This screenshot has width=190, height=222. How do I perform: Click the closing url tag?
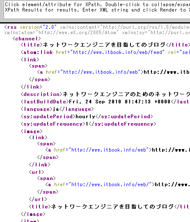coord(38,199)
